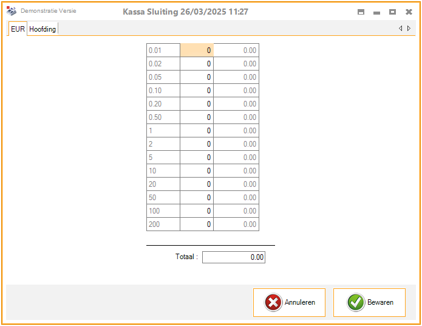
Task: Click the first title bar window button
Action: coord(361,12)
